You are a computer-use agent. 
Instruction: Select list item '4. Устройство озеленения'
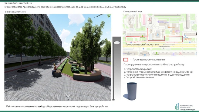click(139, 77)
